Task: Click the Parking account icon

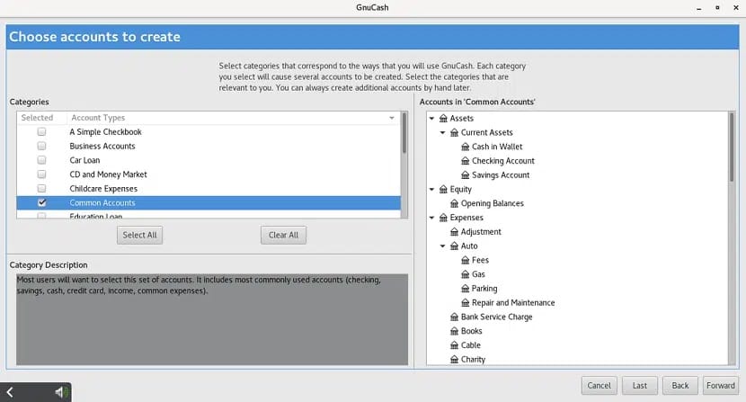Action: coord(466,289)
